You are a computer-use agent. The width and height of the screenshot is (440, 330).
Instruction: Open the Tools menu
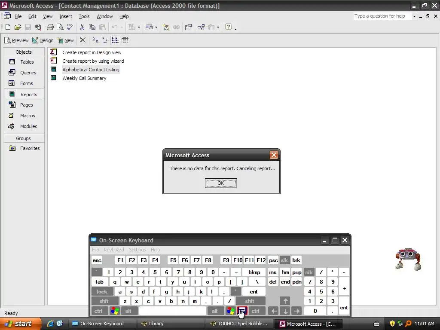(84, 16)
